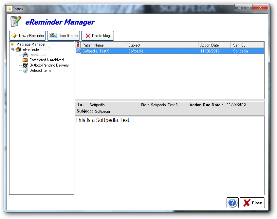Screen dimensions: 277x219
Task: Click the blue question mark help button
Action: (x=232, y=203)
